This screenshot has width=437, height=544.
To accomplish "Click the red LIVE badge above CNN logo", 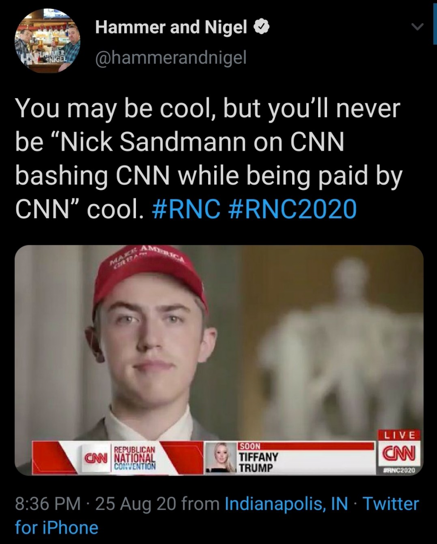I will (x=398, y=434).
